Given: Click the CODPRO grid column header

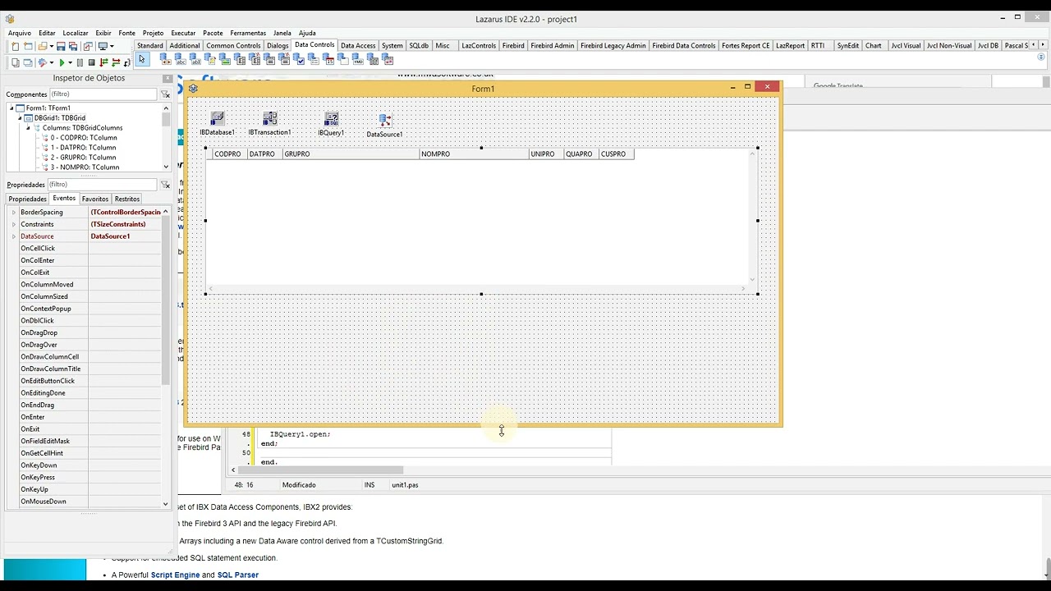Looking at the screenshot, I should pyautogui.click(x=229, y=154).
